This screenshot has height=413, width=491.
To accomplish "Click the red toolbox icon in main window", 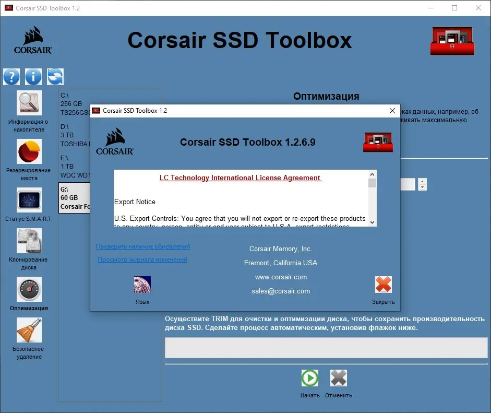I will 452,41.
